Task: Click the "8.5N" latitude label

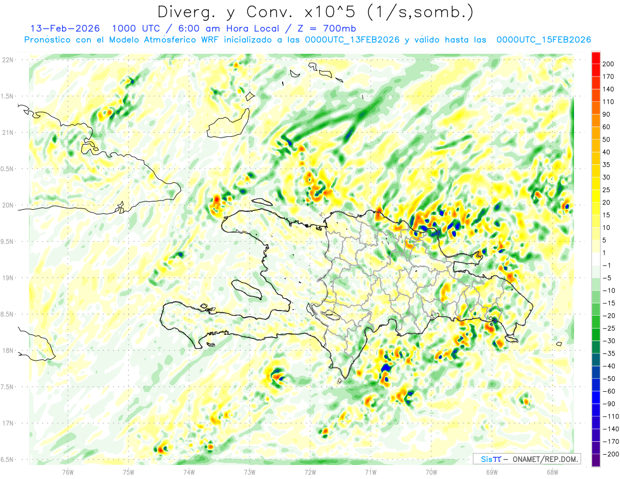Action: 8,314
